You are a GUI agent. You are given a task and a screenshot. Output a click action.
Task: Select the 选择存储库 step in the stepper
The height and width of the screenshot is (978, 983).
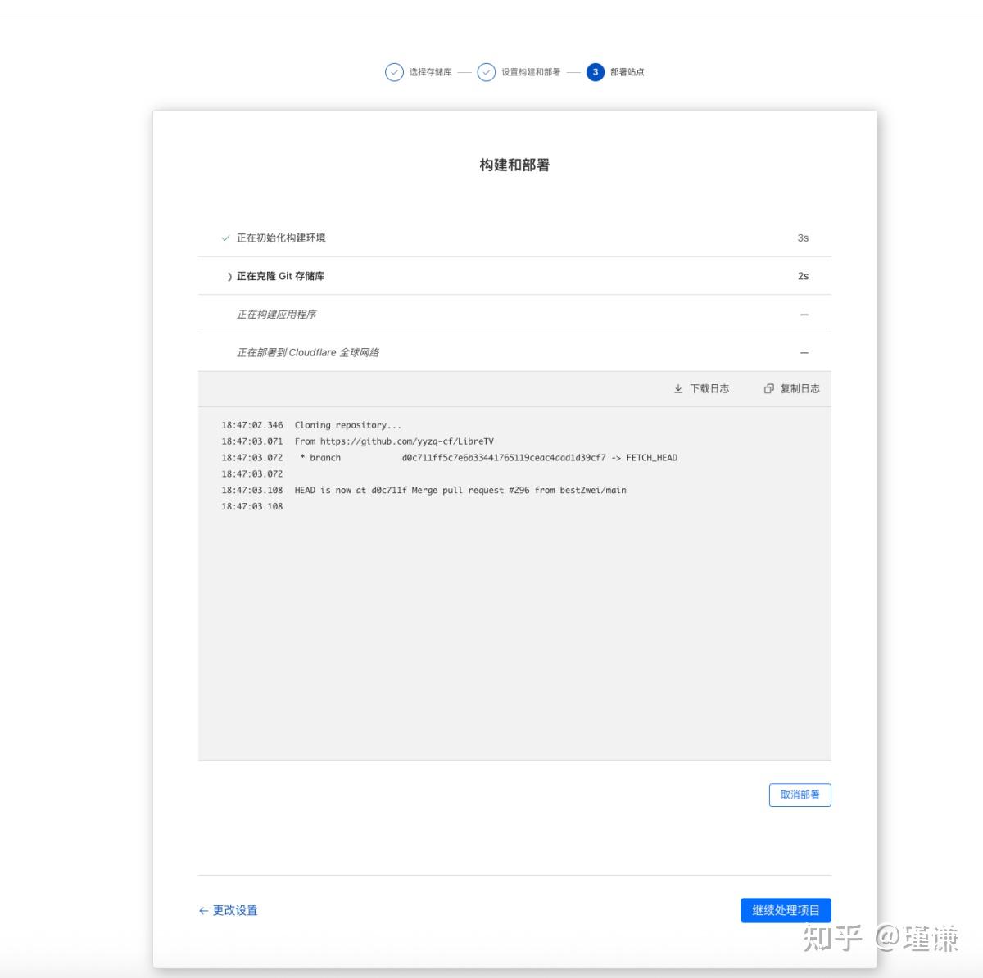pyautogui.click(x=429, y=72)
